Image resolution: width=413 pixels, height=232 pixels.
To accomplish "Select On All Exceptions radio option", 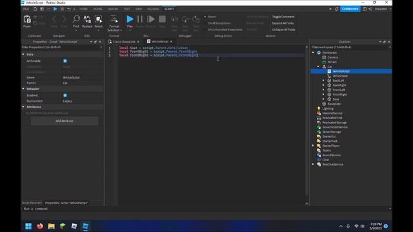I will click(x=205, y=23).
